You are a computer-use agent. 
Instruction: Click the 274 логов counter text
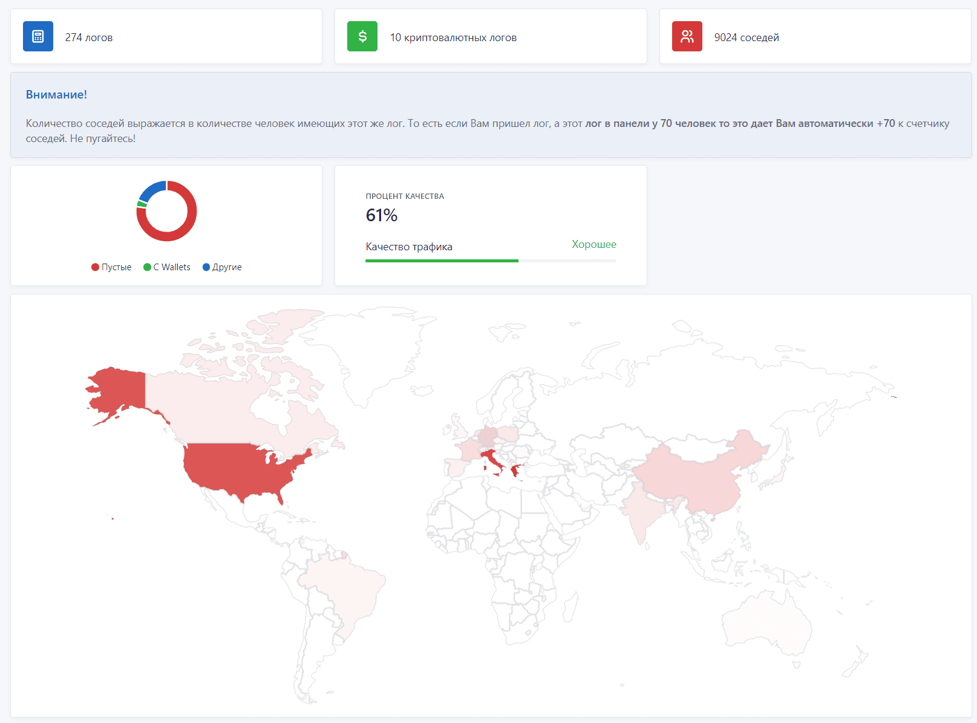[x=89, y=37]
